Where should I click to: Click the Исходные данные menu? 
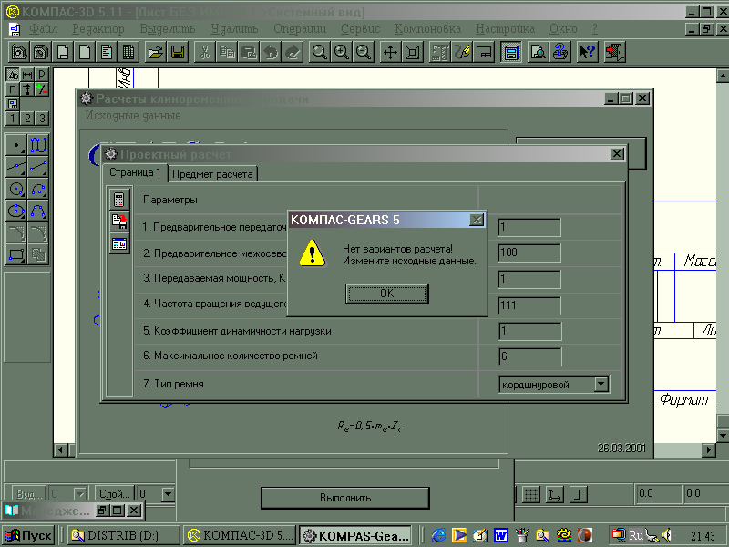[133, 116]
